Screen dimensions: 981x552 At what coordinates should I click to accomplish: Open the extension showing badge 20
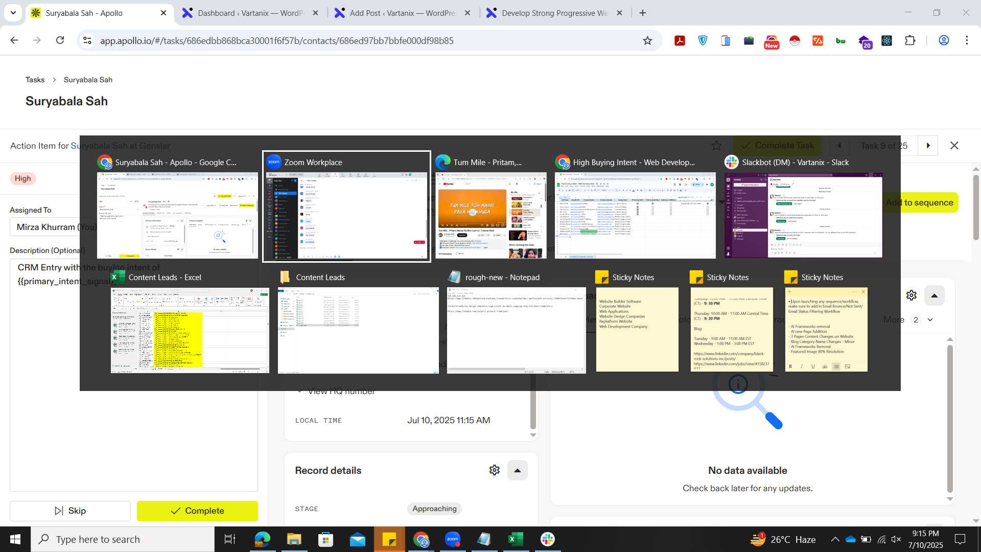click(865, 41)
